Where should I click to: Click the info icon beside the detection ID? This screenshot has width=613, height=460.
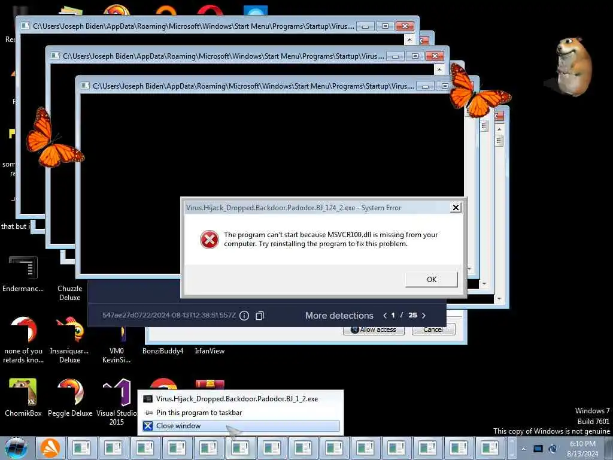point(244,315)
